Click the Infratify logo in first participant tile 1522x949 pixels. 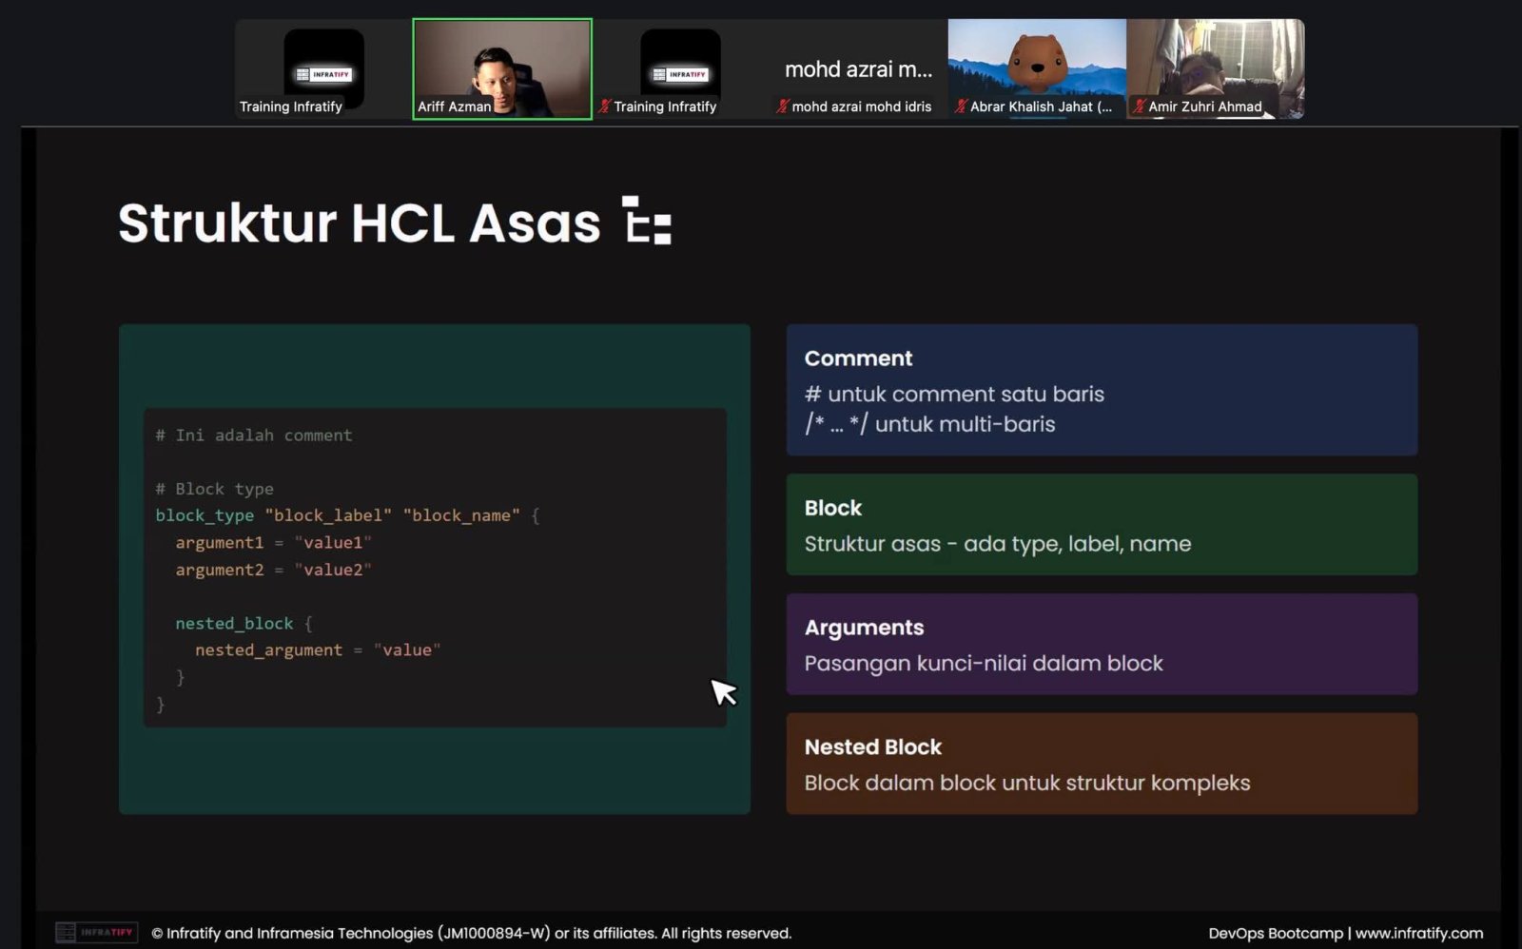click(323, 74)
